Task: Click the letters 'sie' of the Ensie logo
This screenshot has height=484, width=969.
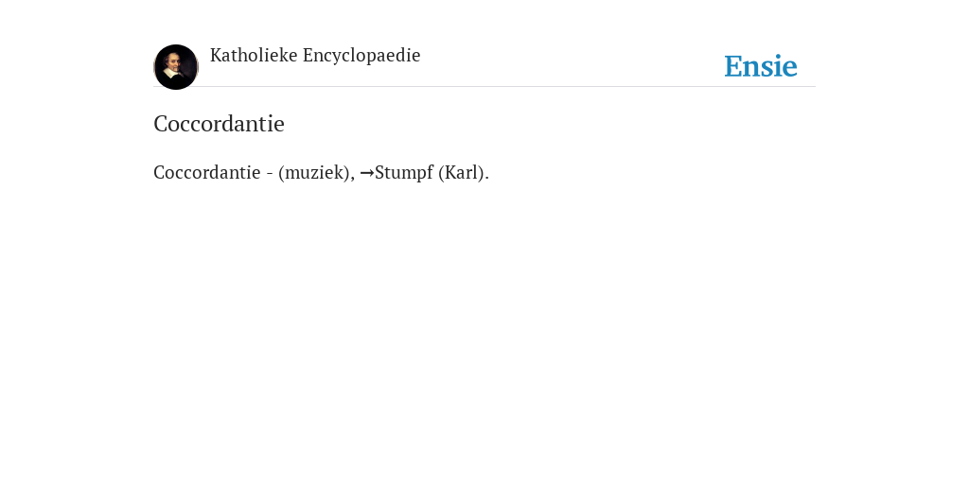Action: [x=780, y=66]
